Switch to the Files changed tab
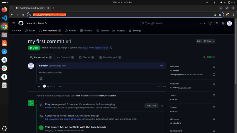 110,58
